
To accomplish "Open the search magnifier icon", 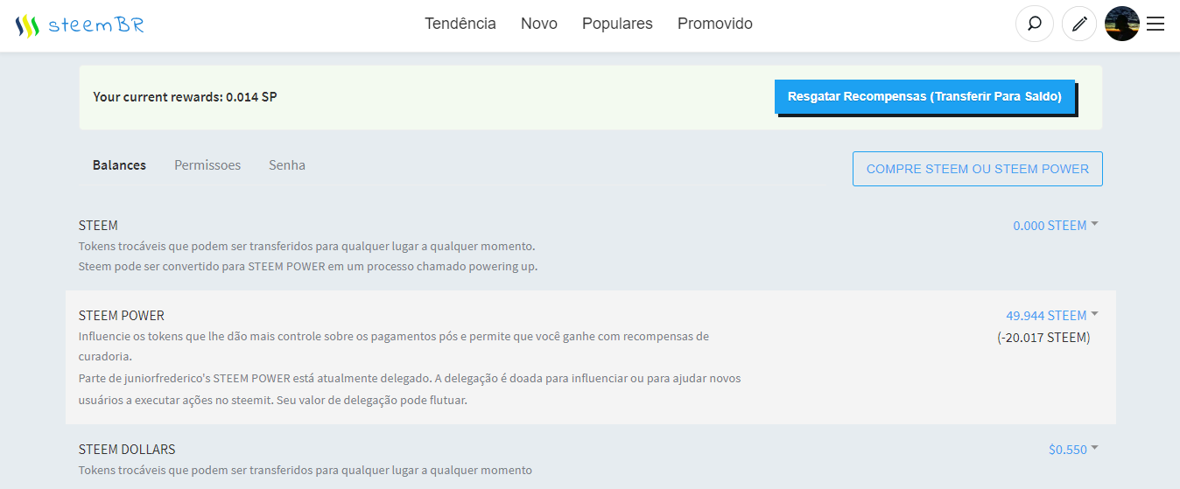I will [x=1035, y=24].
